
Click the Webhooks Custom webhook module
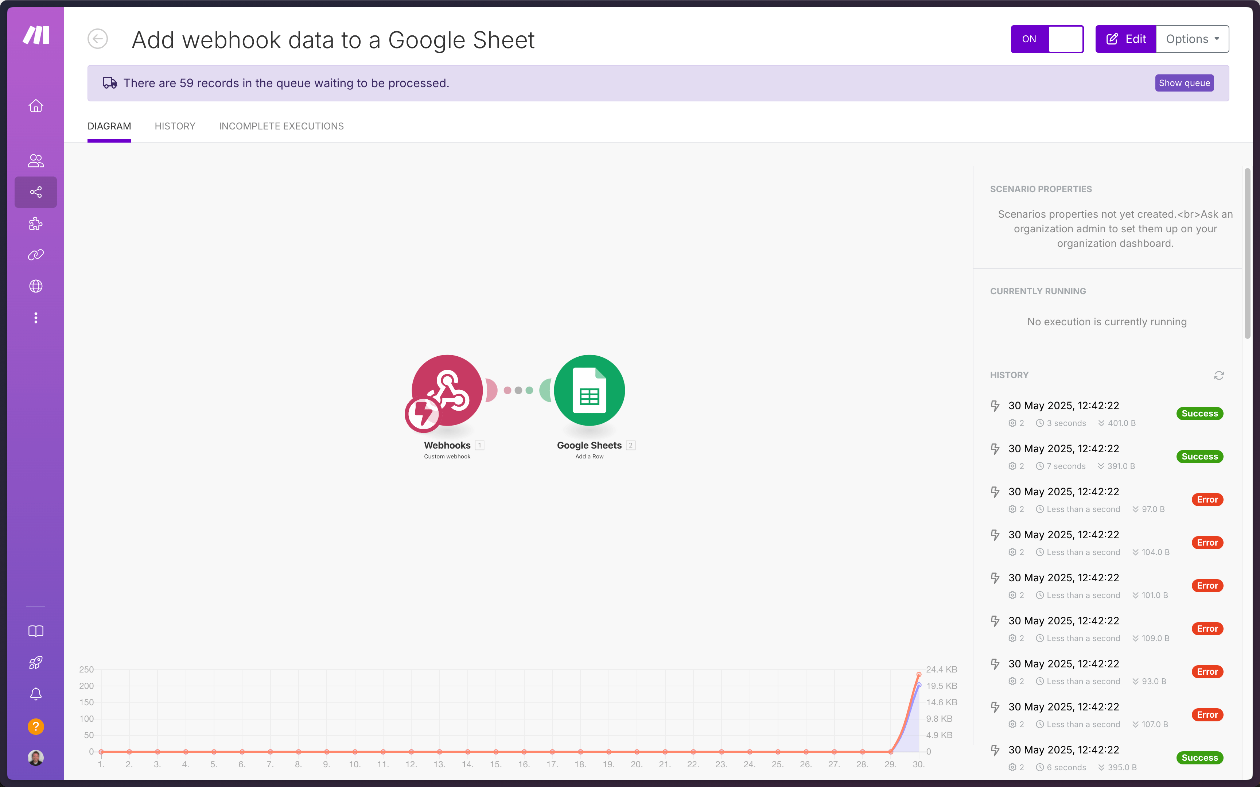point(446,391)
